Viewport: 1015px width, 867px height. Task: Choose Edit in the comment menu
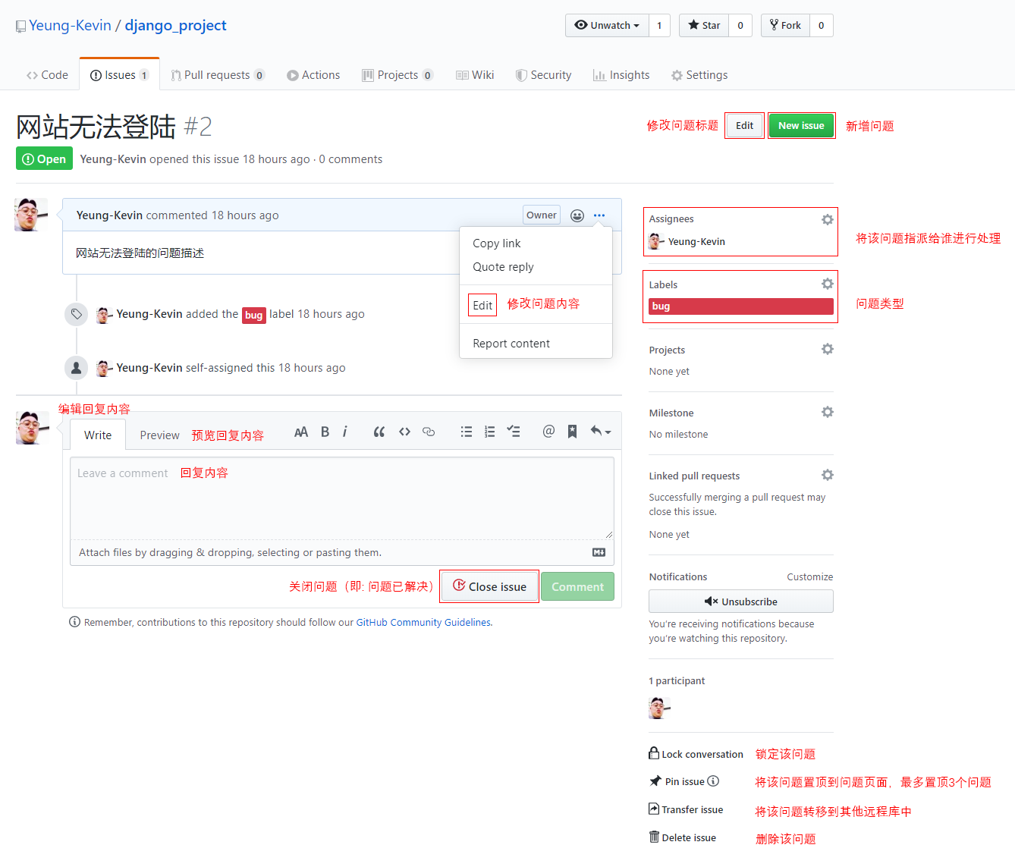pos(482,305)
